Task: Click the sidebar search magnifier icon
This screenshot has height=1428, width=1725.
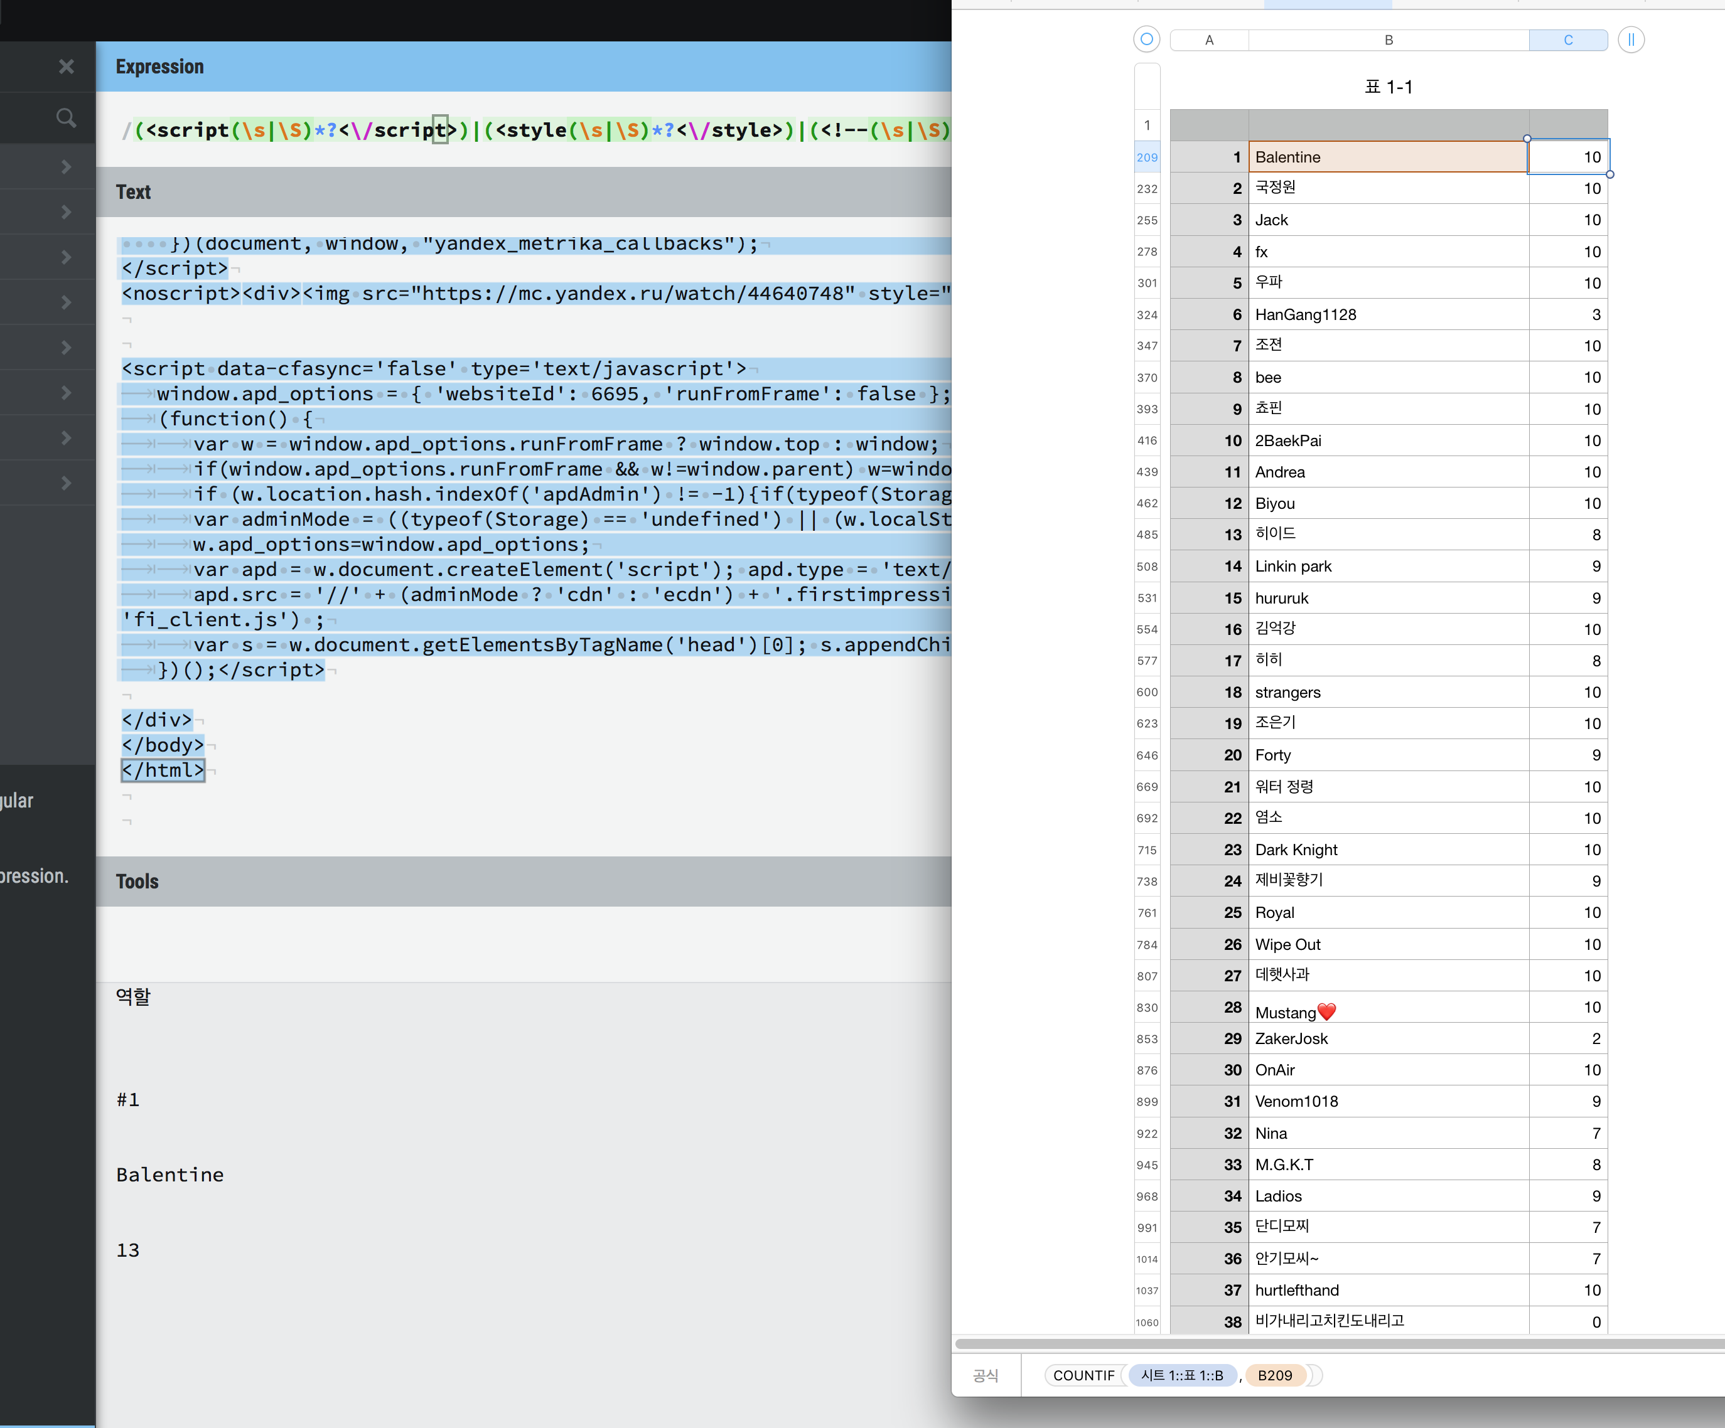Action: pos(67,118)
